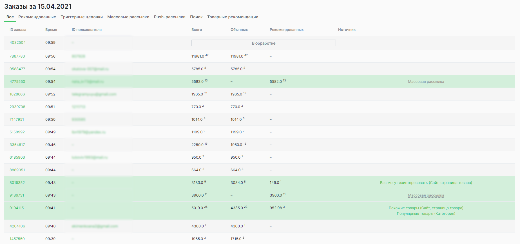
Task: Open order 3354617
Action: point(17,145)
